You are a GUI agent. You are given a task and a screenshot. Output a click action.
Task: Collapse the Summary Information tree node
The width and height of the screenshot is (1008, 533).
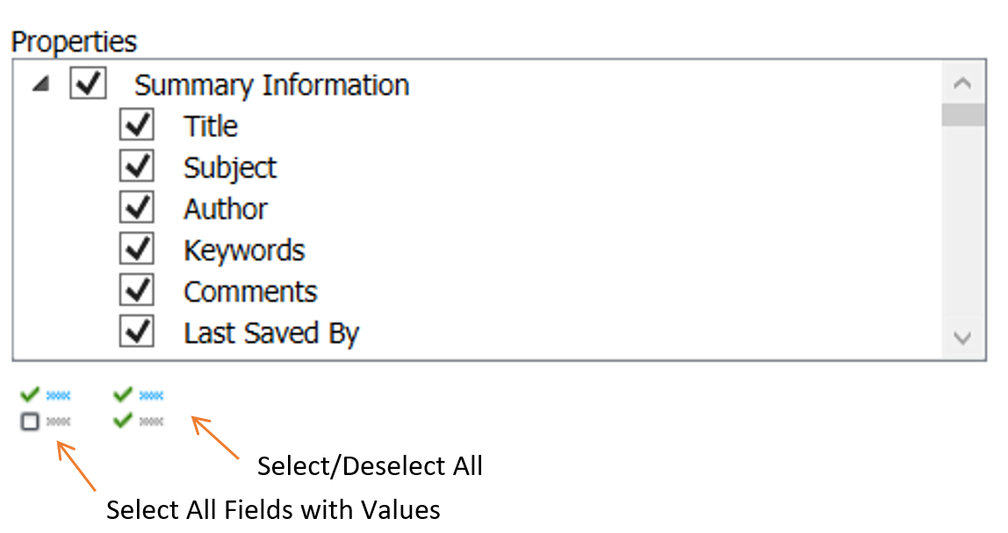[40, 85]
